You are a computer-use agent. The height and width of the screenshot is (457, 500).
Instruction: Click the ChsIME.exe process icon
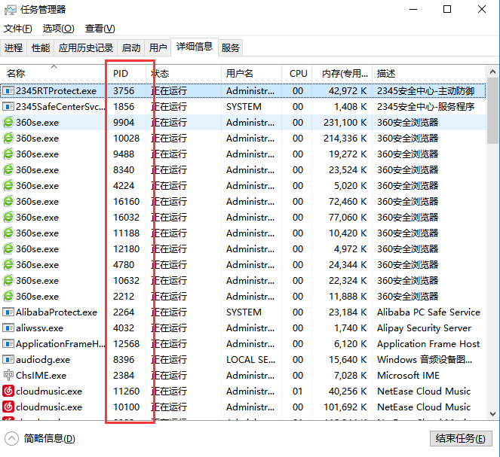click(x=9, y=376)
